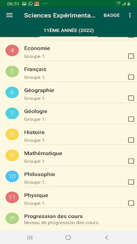The width and height of the screenshot is (137, 244).
Task: Open the Histoire subject entry
Action: (x=68, y=134)
